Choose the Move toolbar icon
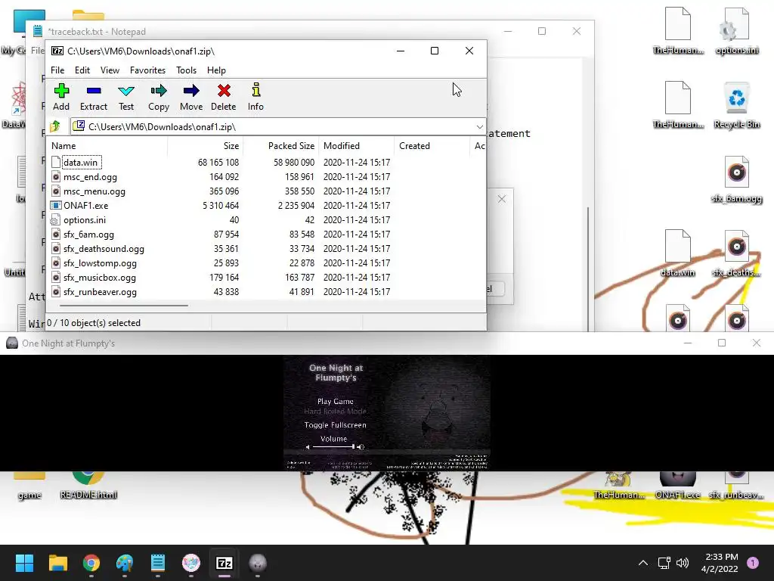Image resolution: width=774 pixels, height=581 pixels. coord(191,98)
